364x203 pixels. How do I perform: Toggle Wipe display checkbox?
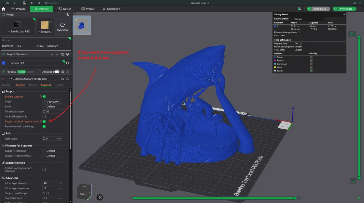click(311, 68)
